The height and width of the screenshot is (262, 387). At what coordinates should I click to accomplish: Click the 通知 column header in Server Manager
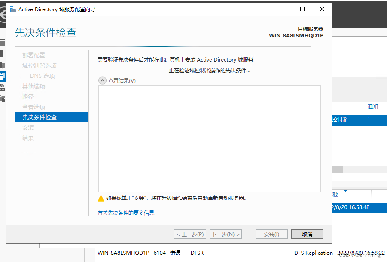coord(373,107)
